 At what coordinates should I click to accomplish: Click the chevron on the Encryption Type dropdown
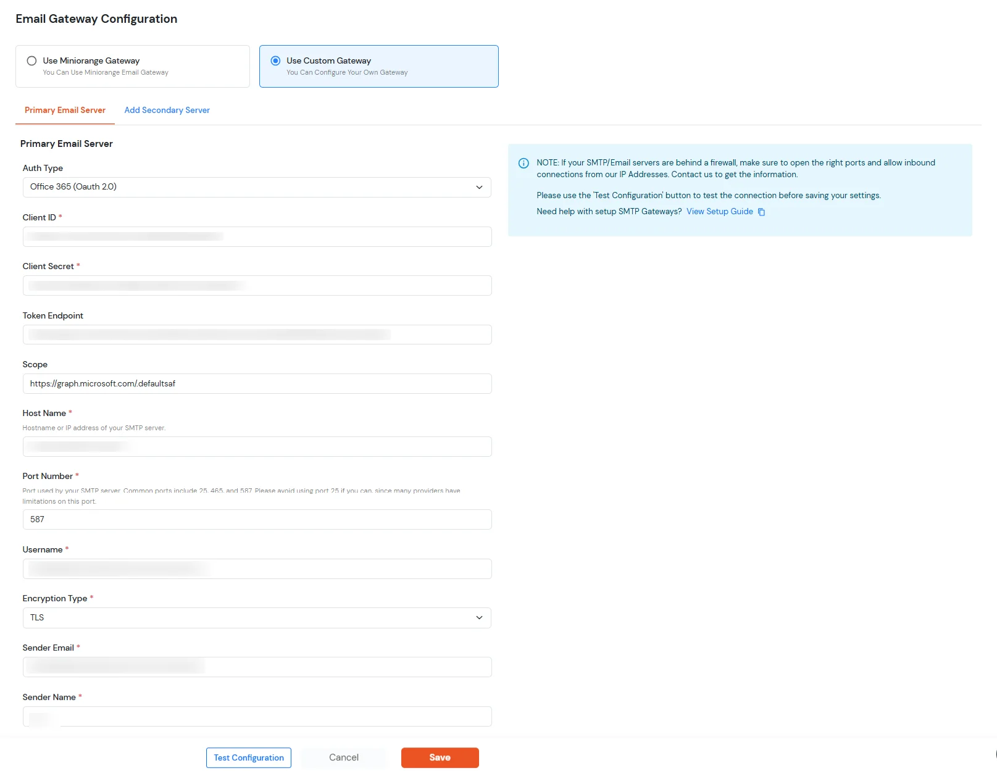point(479,617)
